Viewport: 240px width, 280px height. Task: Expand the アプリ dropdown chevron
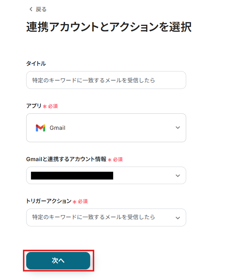pyautogui.click(x=177, y=128)
